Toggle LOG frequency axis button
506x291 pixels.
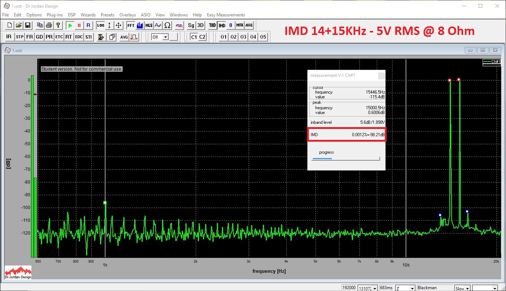click(100, 25)
